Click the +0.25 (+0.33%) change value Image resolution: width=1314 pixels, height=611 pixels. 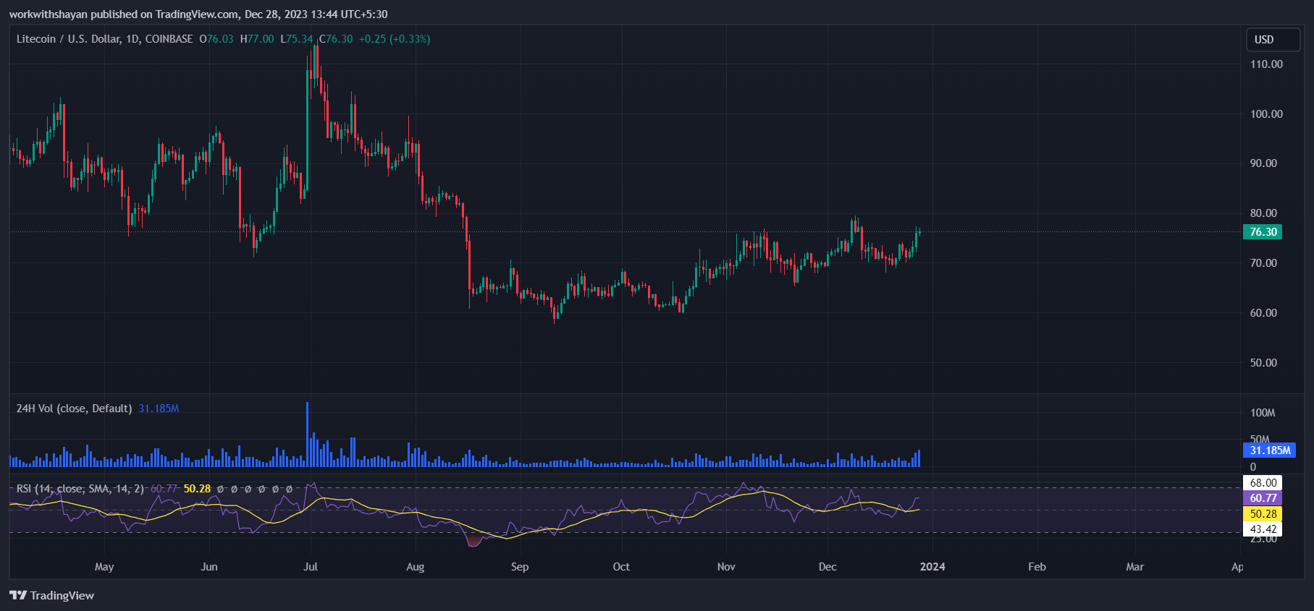(395, 39)
